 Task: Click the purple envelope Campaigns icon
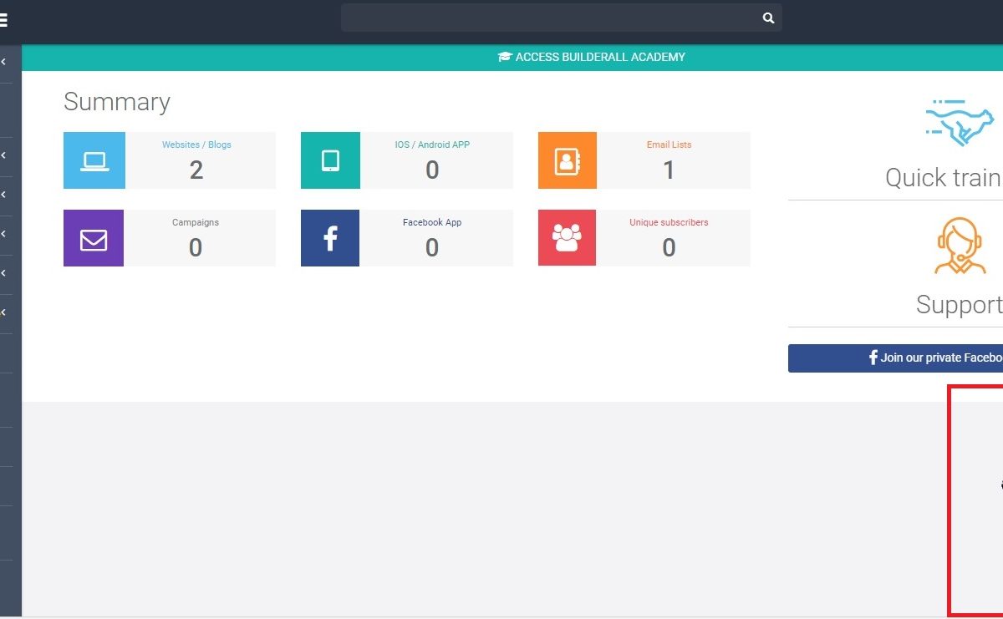pos(94,239)
